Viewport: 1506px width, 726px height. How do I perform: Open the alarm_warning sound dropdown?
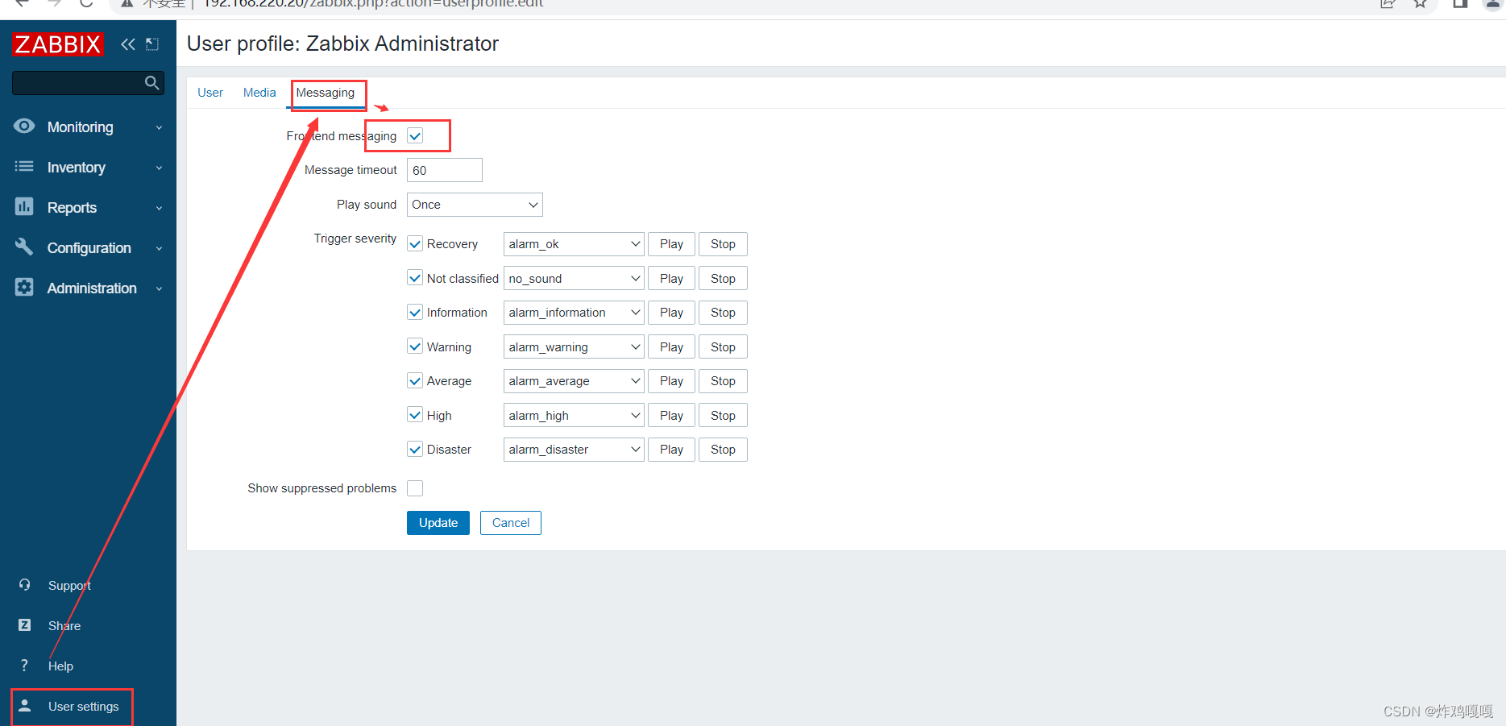pos(574,346)
